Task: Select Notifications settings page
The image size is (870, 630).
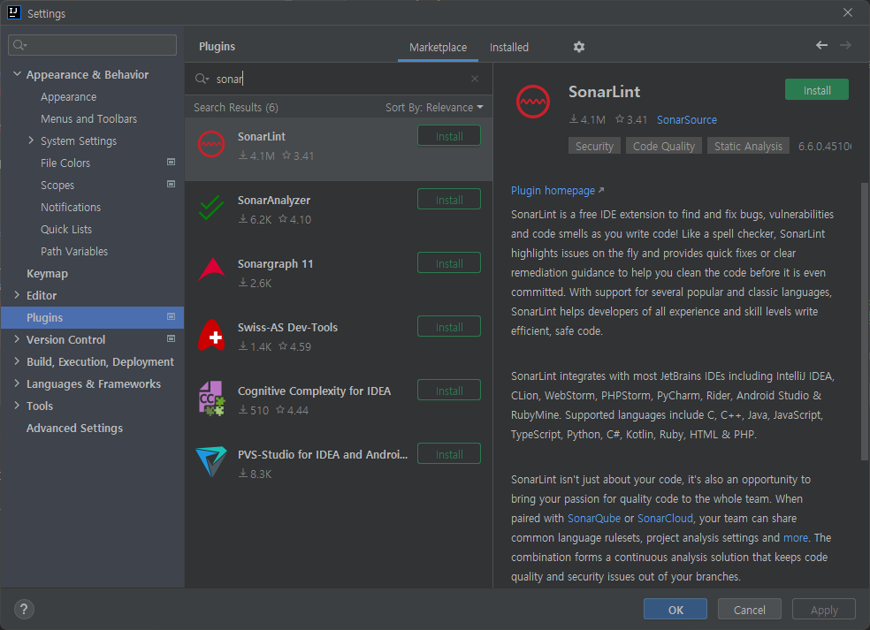Action: pos(71,208)
